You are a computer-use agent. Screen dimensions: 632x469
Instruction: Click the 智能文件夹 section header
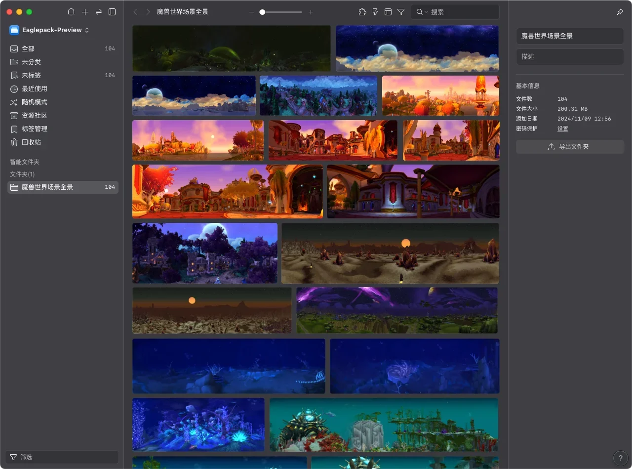(25, 162)
